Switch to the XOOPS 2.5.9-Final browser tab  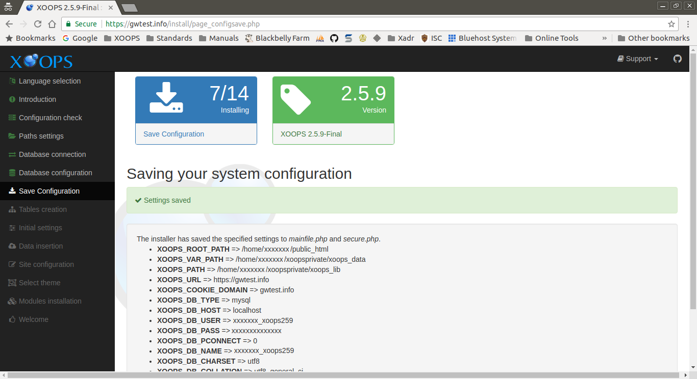click(61, 8)
